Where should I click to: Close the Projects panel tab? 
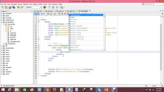point(8,11)
